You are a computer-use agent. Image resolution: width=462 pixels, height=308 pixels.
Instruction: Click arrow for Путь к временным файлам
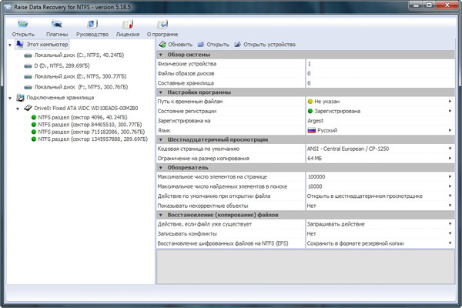450,101
